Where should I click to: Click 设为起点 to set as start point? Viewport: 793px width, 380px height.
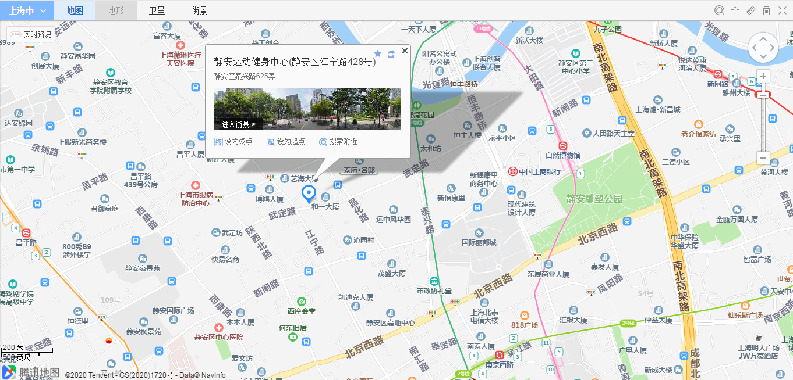(286, 141)
